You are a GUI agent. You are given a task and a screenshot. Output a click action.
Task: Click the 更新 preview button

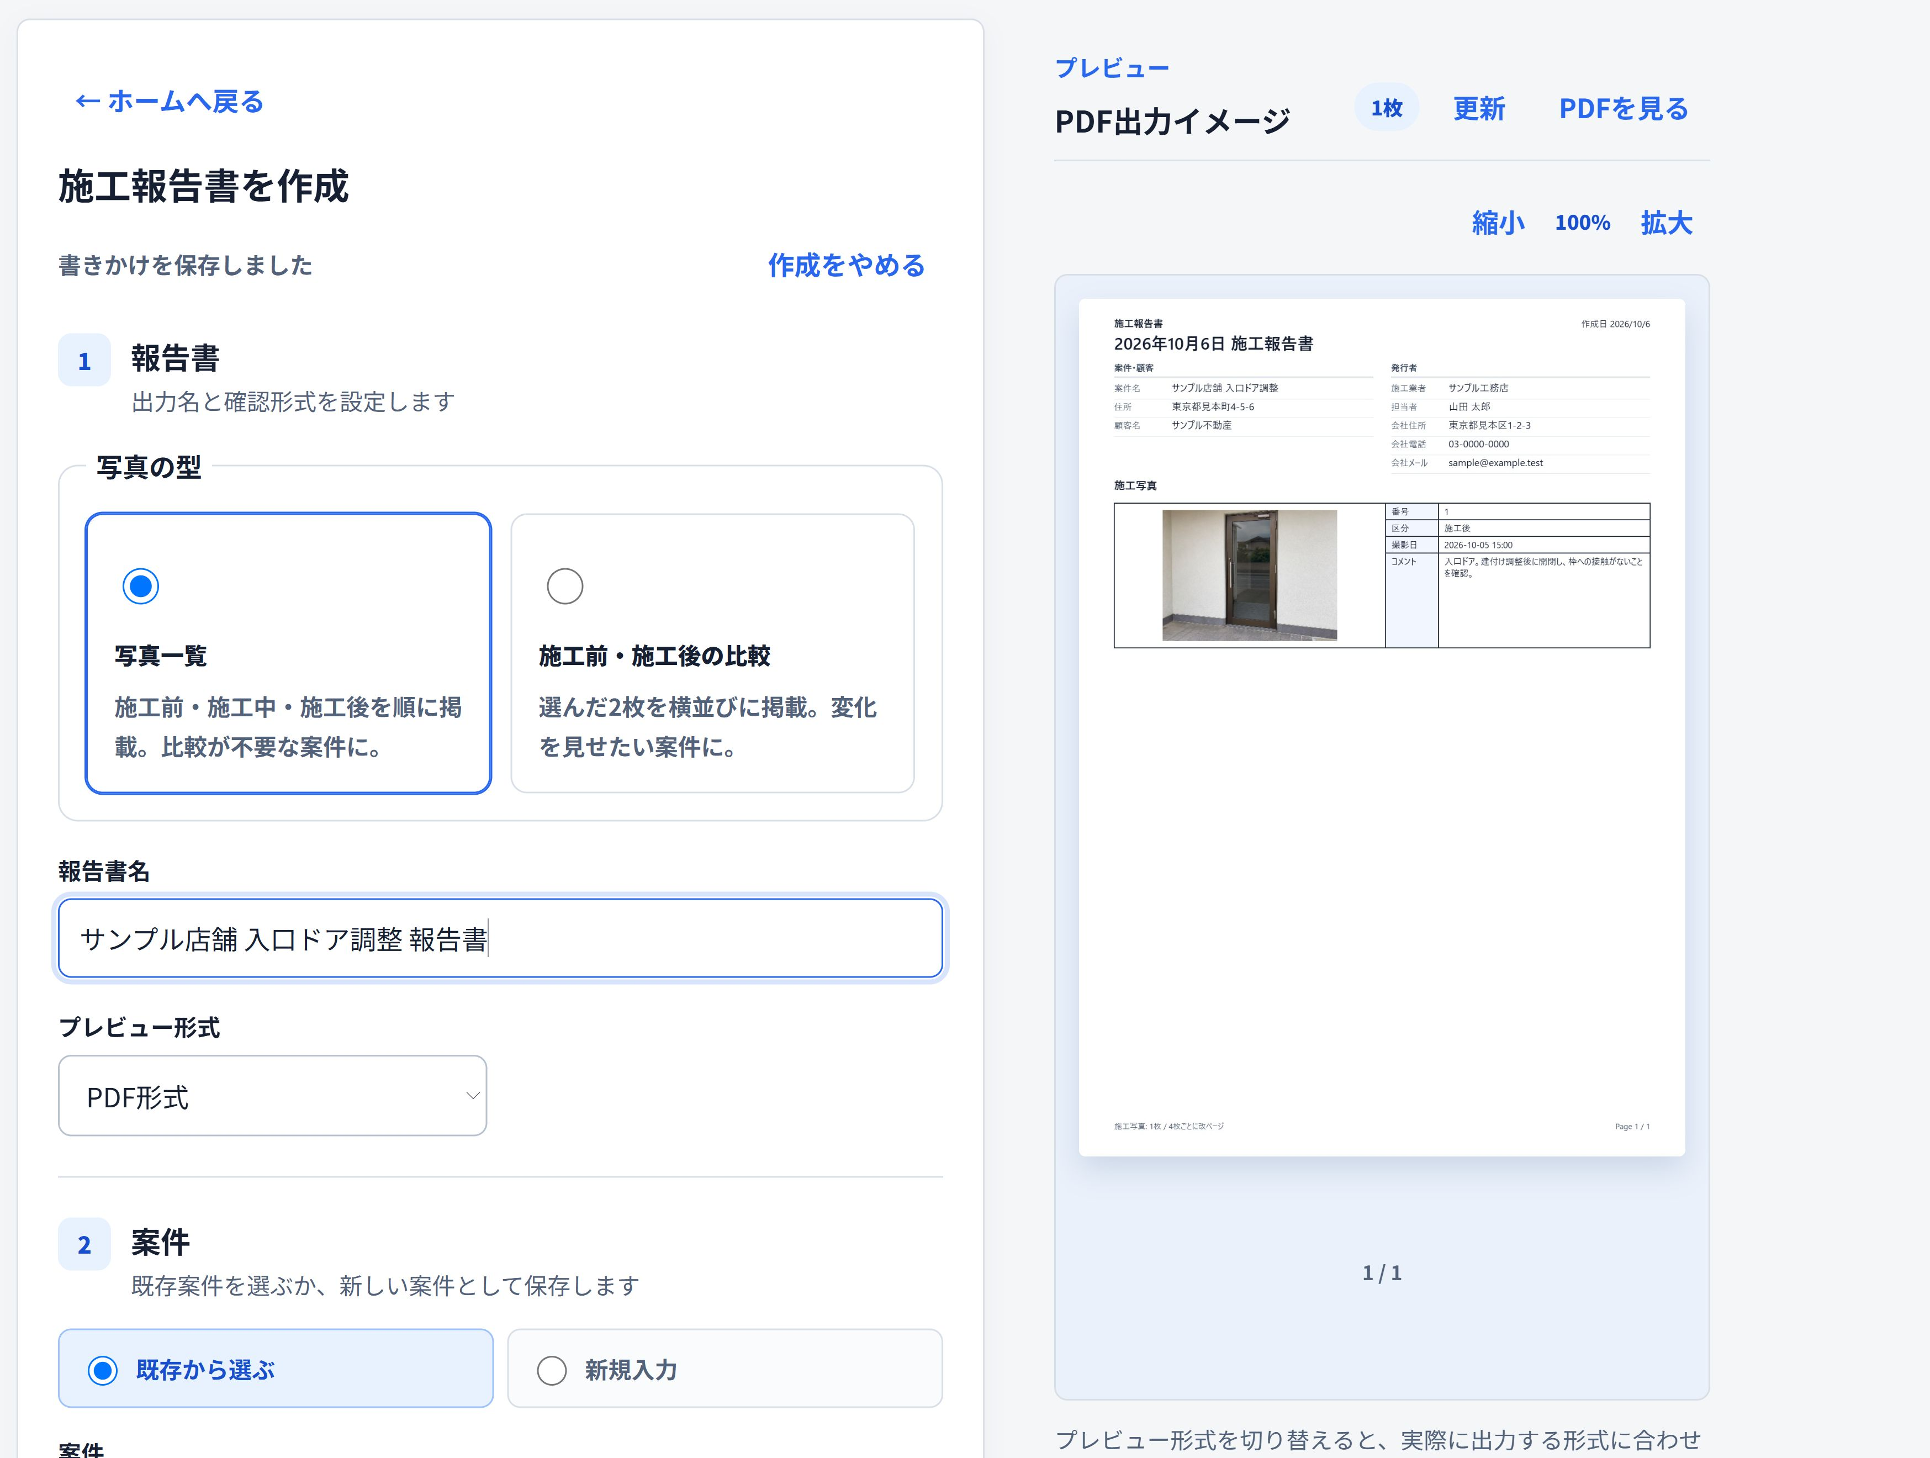coord(1479,108)
